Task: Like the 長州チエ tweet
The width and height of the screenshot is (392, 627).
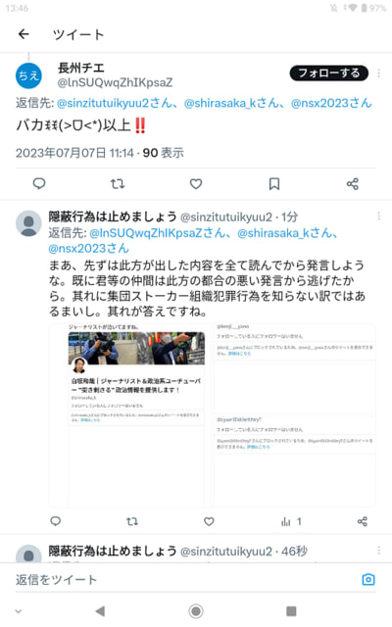Action: coord(196,183)
